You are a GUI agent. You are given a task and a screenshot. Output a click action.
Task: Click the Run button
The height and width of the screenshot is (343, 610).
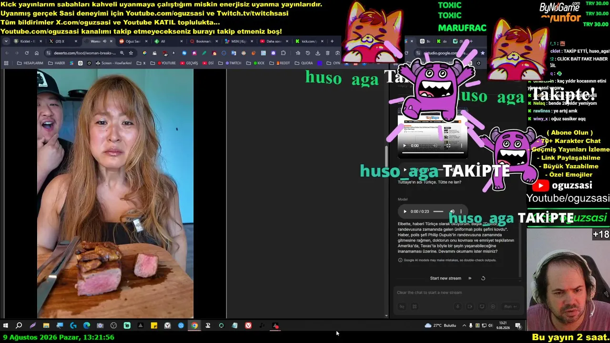click(511, 307)
